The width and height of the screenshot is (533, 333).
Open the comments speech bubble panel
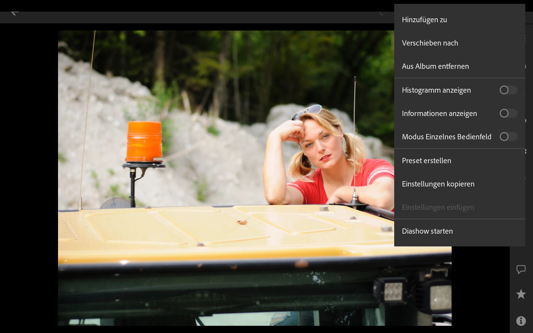(521, 269)
